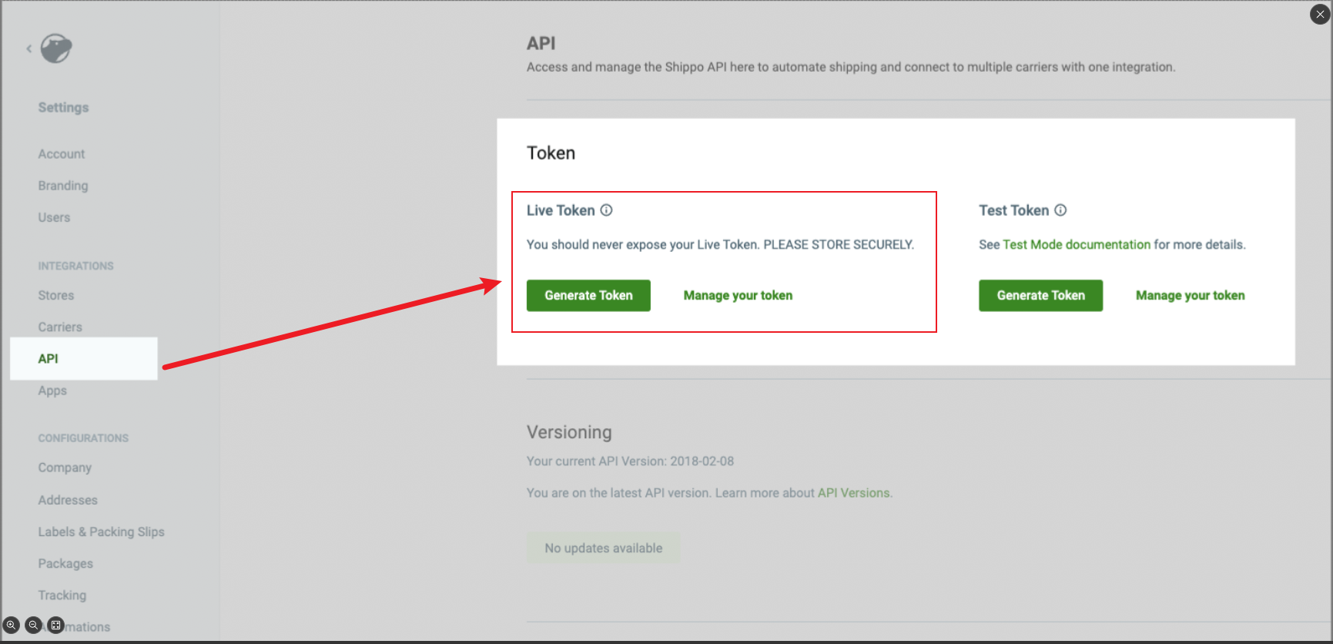Viewport: 1333px width, 644px height.
Task: Open the Stores integration page
Action: pyautogui.click(x=56, y=295)
